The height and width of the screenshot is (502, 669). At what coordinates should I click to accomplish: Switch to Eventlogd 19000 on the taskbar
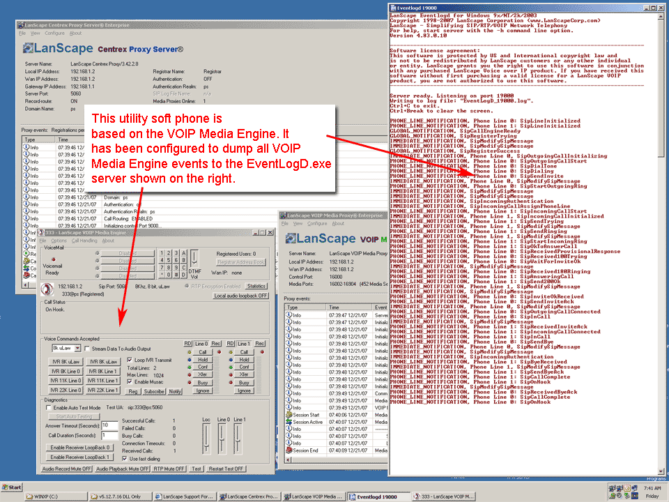pyautogui.click(x=378, y=496)
